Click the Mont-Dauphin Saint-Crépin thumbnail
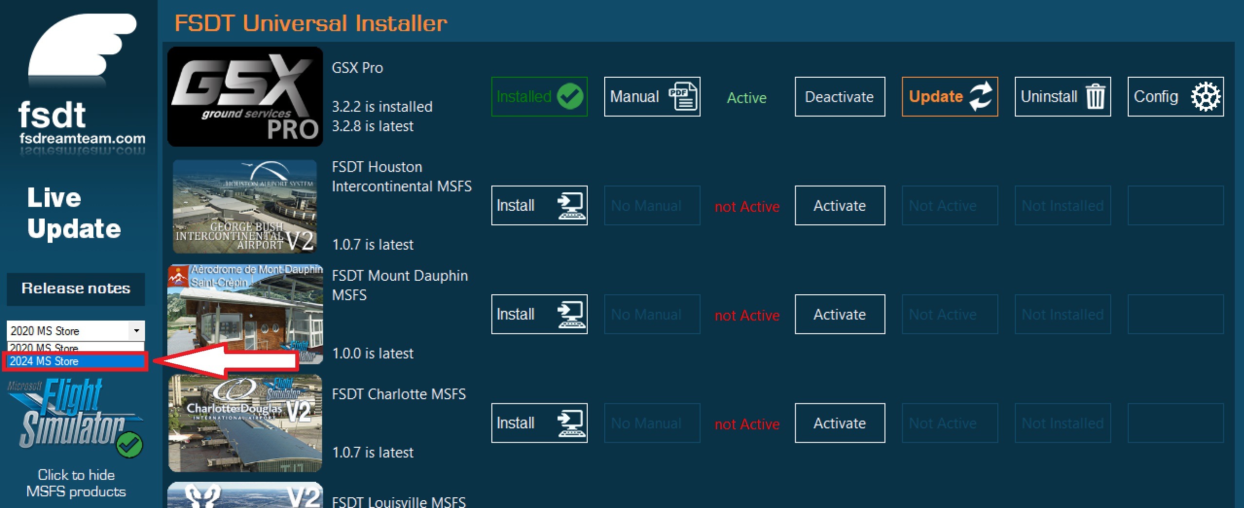This screenshot has height=508, width=1244. pos(245,314)
